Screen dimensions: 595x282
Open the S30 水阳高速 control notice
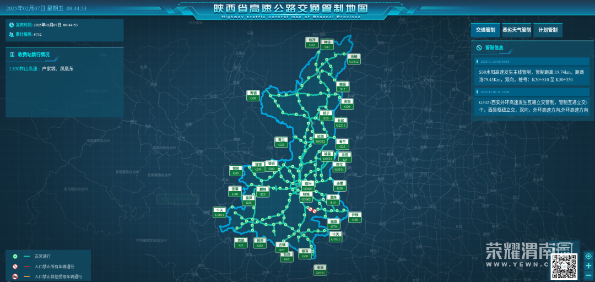[x=531, y=75]
